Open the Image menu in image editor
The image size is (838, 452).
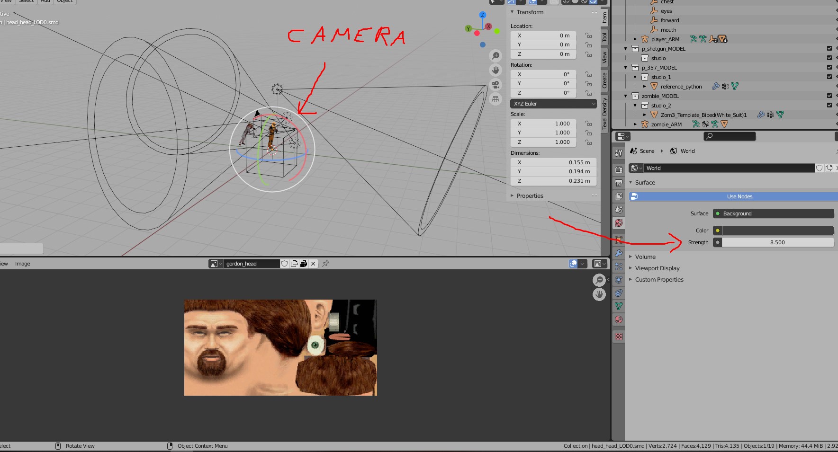pos(22,264)
